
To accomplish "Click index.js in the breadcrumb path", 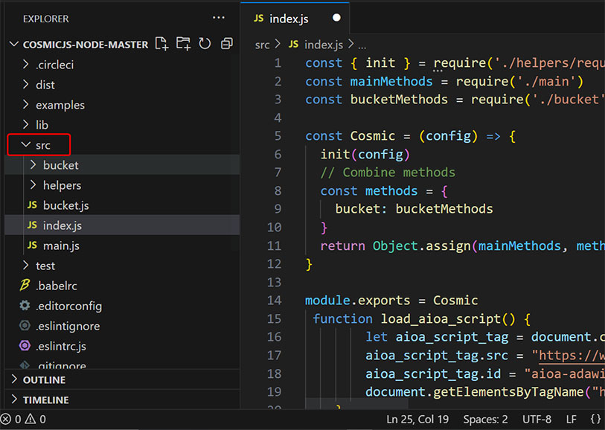I will coord(324,45).
